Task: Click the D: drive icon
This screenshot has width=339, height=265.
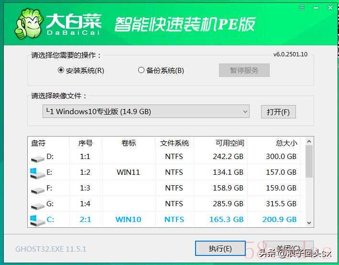Action: 38,159
